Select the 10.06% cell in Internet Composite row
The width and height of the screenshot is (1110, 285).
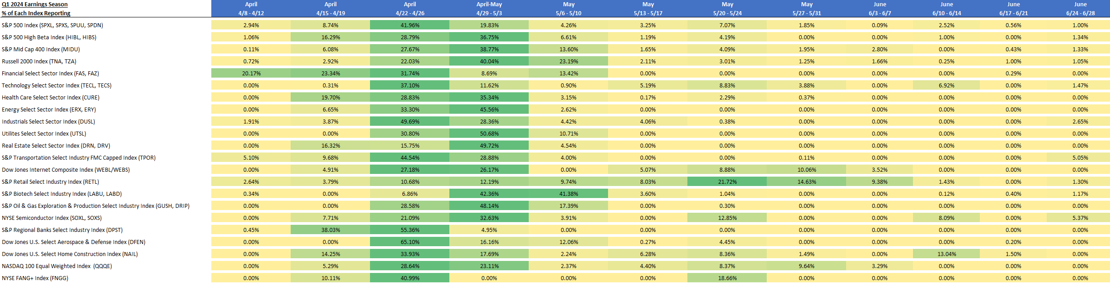(x=806, y=170)
